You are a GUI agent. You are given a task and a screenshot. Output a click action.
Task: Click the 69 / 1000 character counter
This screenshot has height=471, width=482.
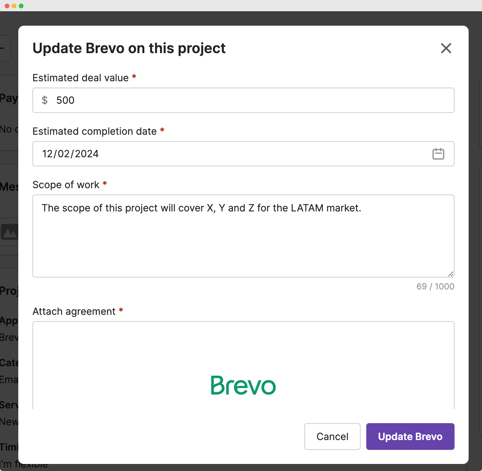click(435, 286)
